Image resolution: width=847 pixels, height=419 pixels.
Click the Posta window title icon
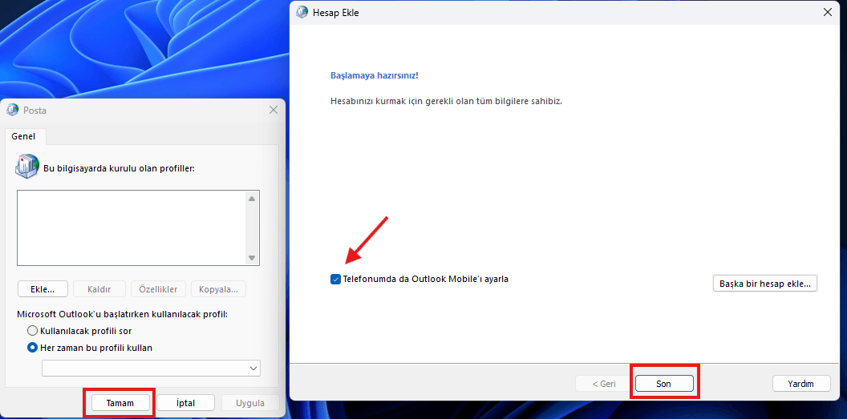pos(12,110)
